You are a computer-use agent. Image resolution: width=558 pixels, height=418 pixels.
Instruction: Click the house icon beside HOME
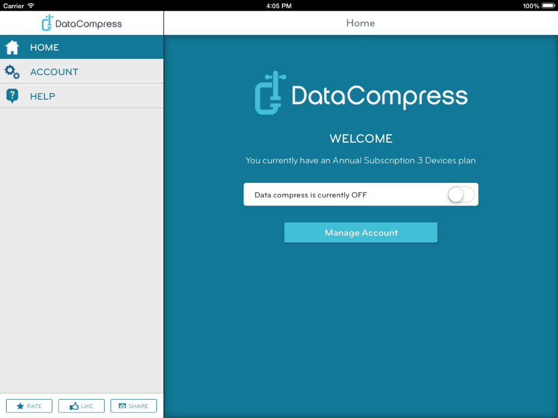pos(12,47)
